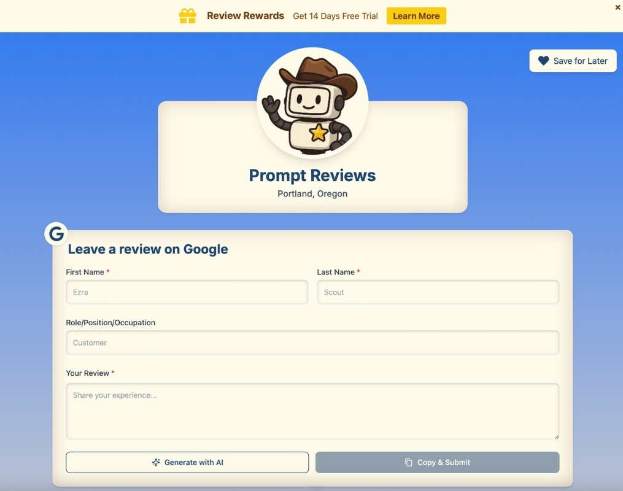
Task: Click the heart icon on Save for Later
Action: click(x=543, y=61)
